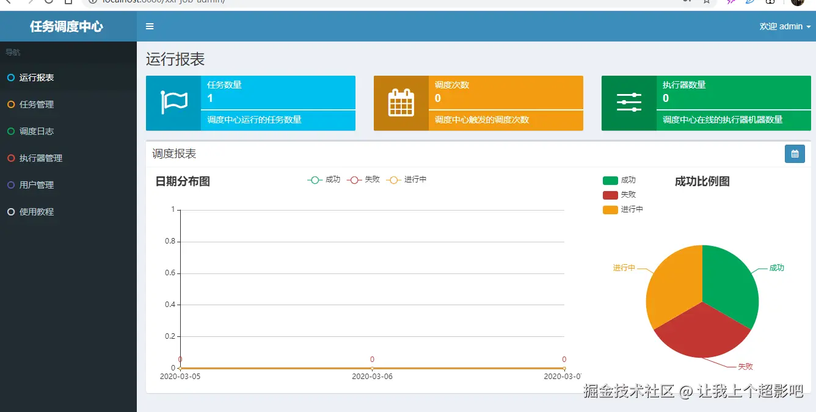Click the white circle icon beside 使用教程
816x412 pixels.
coord(10,212)
